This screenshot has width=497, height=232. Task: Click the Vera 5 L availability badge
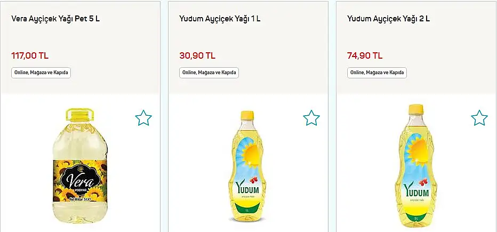(x=41, y=73)
